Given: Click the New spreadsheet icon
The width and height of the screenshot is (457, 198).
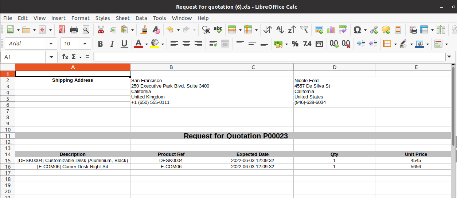Looking at the screenshot, I should coord(10,30).
